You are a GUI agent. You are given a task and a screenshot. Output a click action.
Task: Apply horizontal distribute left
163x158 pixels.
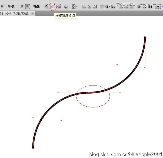139,7
